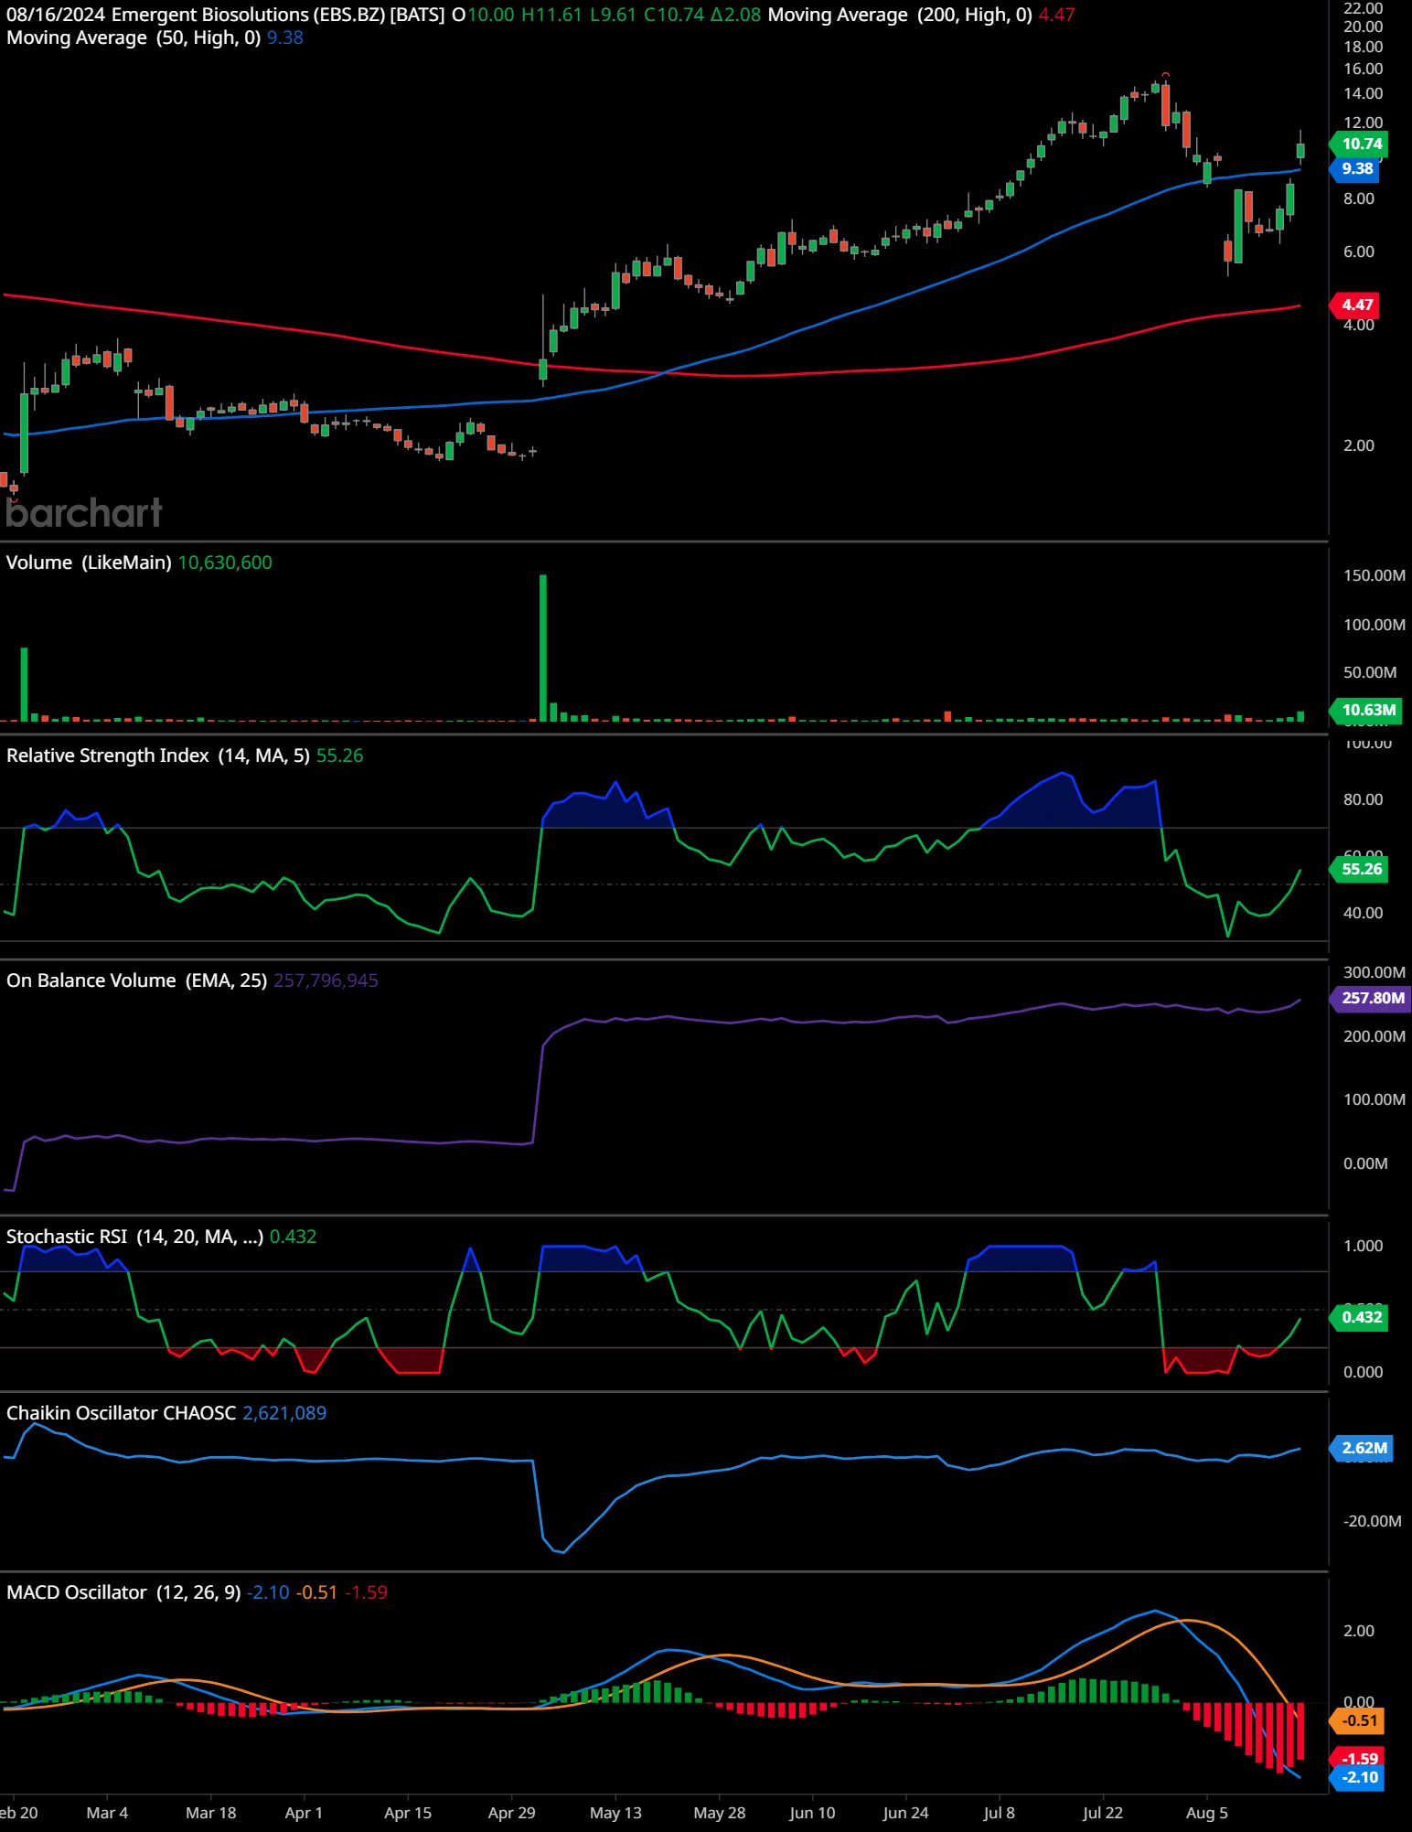This screenshot has height=1832, width=1412.
Task: Click the Volume (LikeMain) indicator label
Action: pyautogui.click(x=89, y=562)
